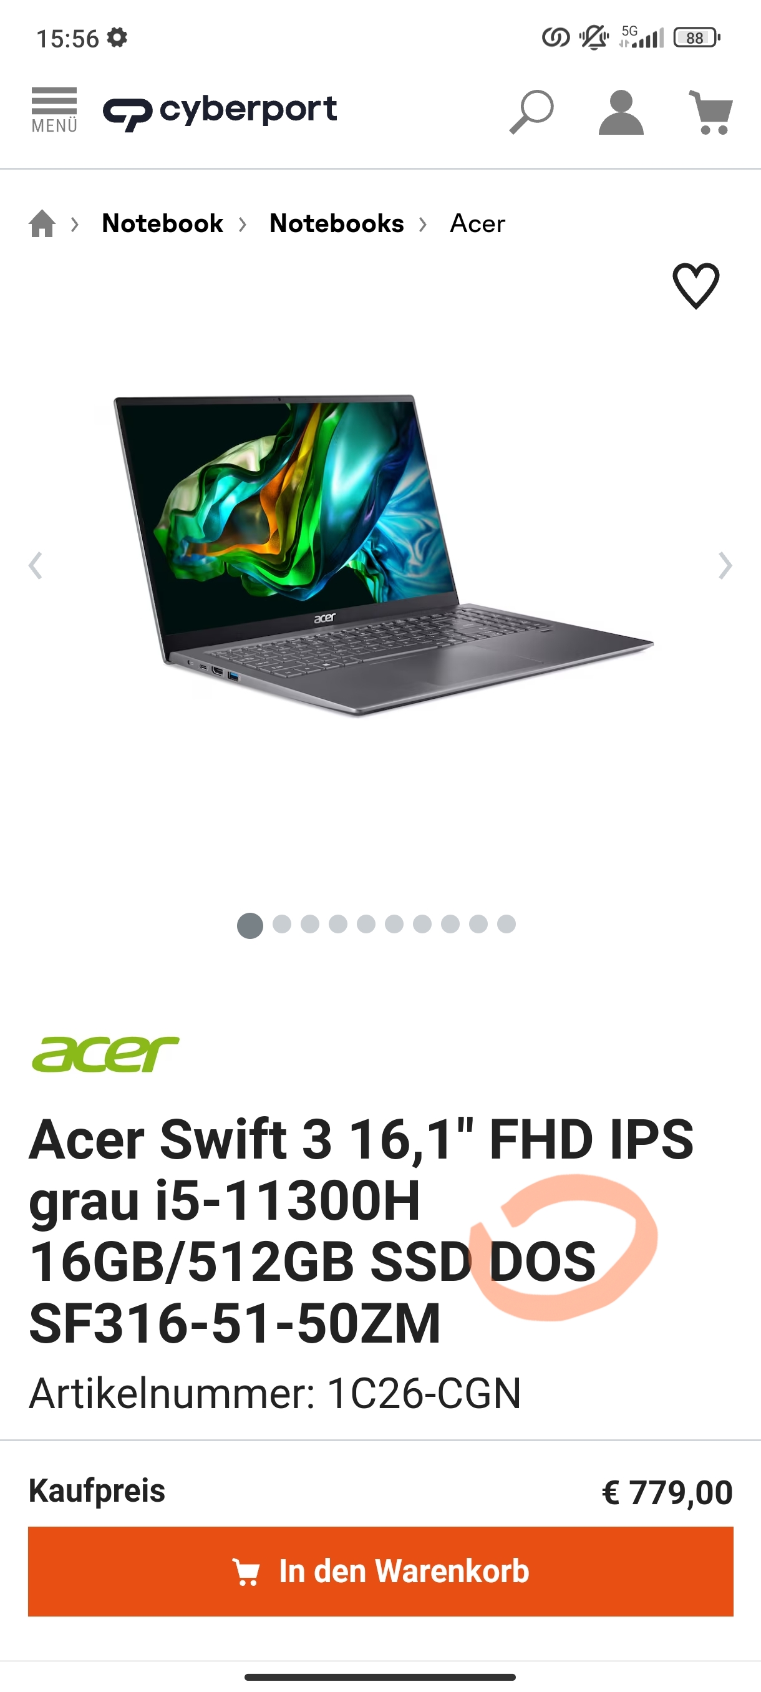Screen dimensions: 761x1692
Task: Open the search magnifier icon
Action: tap(531, 112)
